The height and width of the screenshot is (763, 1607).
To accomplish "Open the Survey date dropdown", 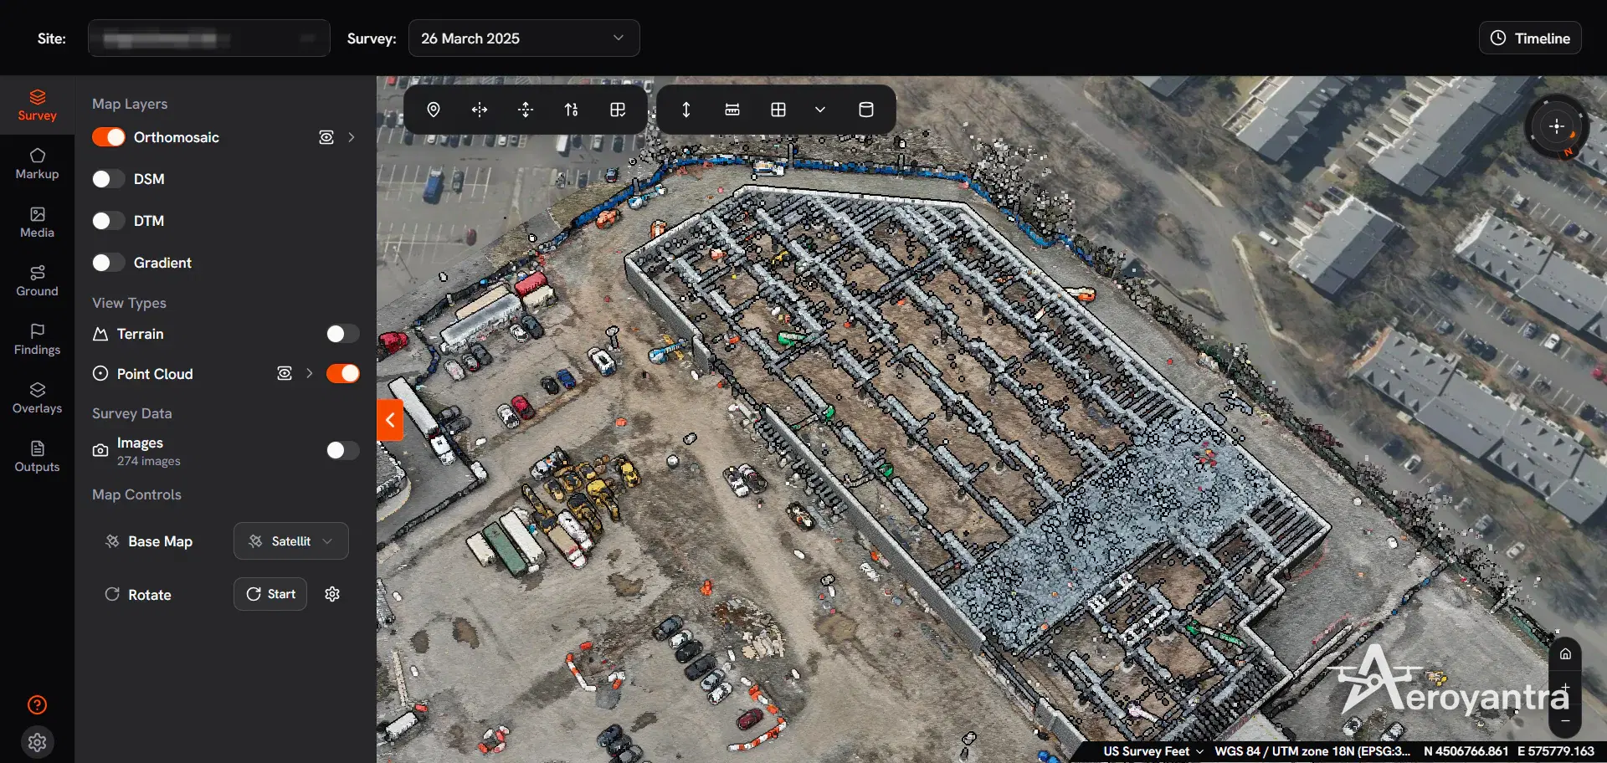I will pyautogui.click(x=524, y=38).
